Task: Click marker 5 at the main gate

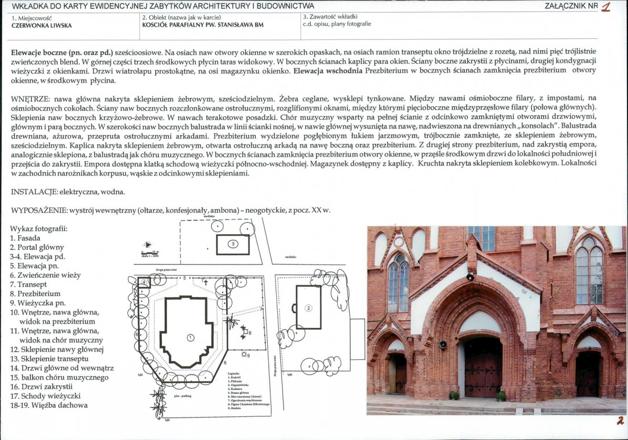Action: click(x=185, y=278)
